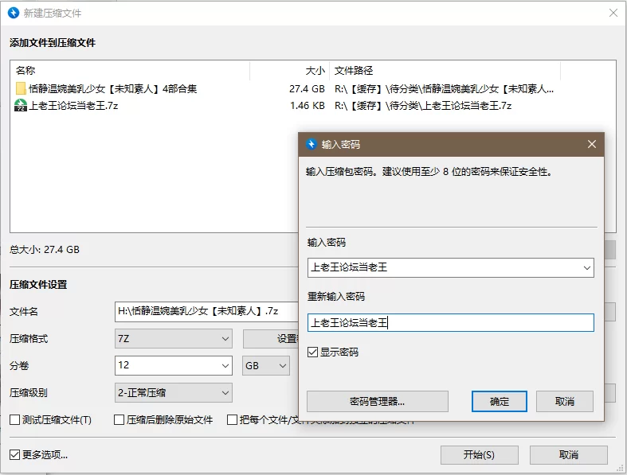Expand the 输入密码 history dropdown arrow
Image resolution: width=627 pixels, height=475 pixels.
586,267
